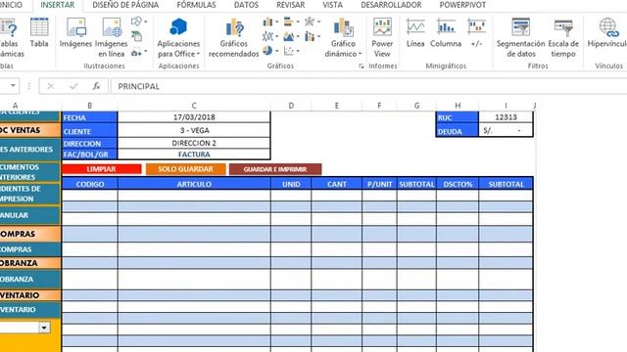This screenshot has height=352, width=627.
Task: Click the Imágenes icon to insert pictures
Action: [x=75, y=32]
